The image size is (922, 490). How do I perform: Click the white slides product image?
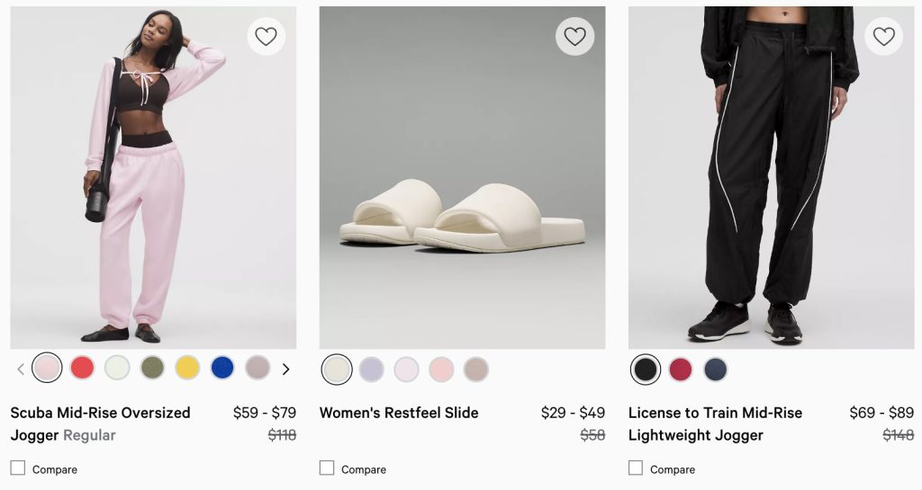coord(462,180)
